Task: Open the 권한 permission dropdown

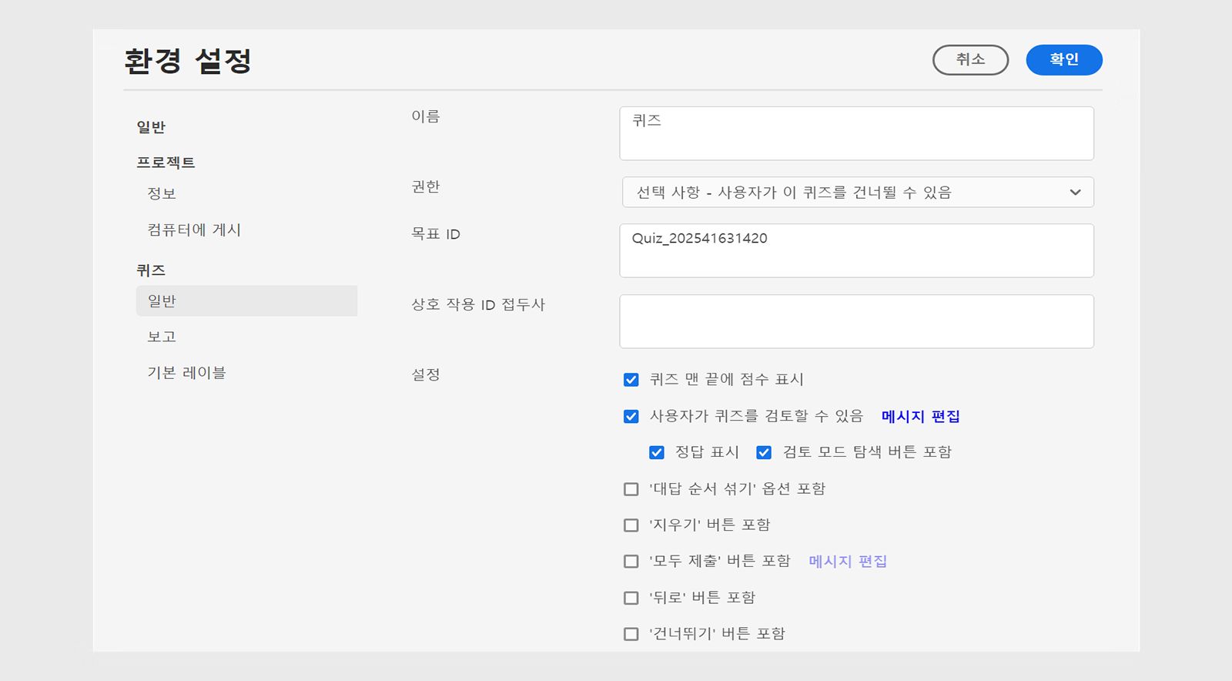Action: 857,193
